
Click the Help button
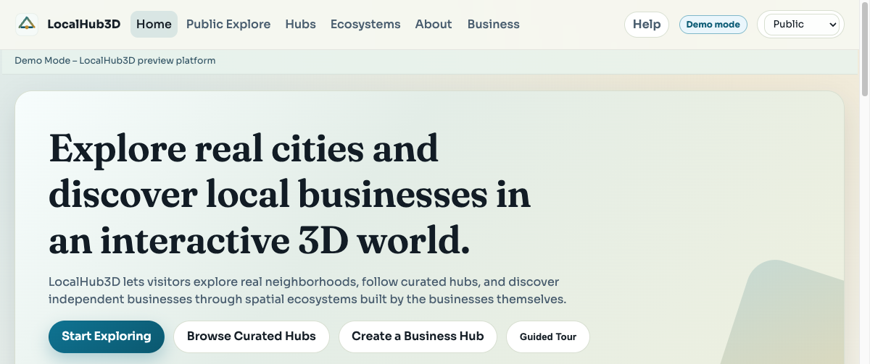pos(647,25)
